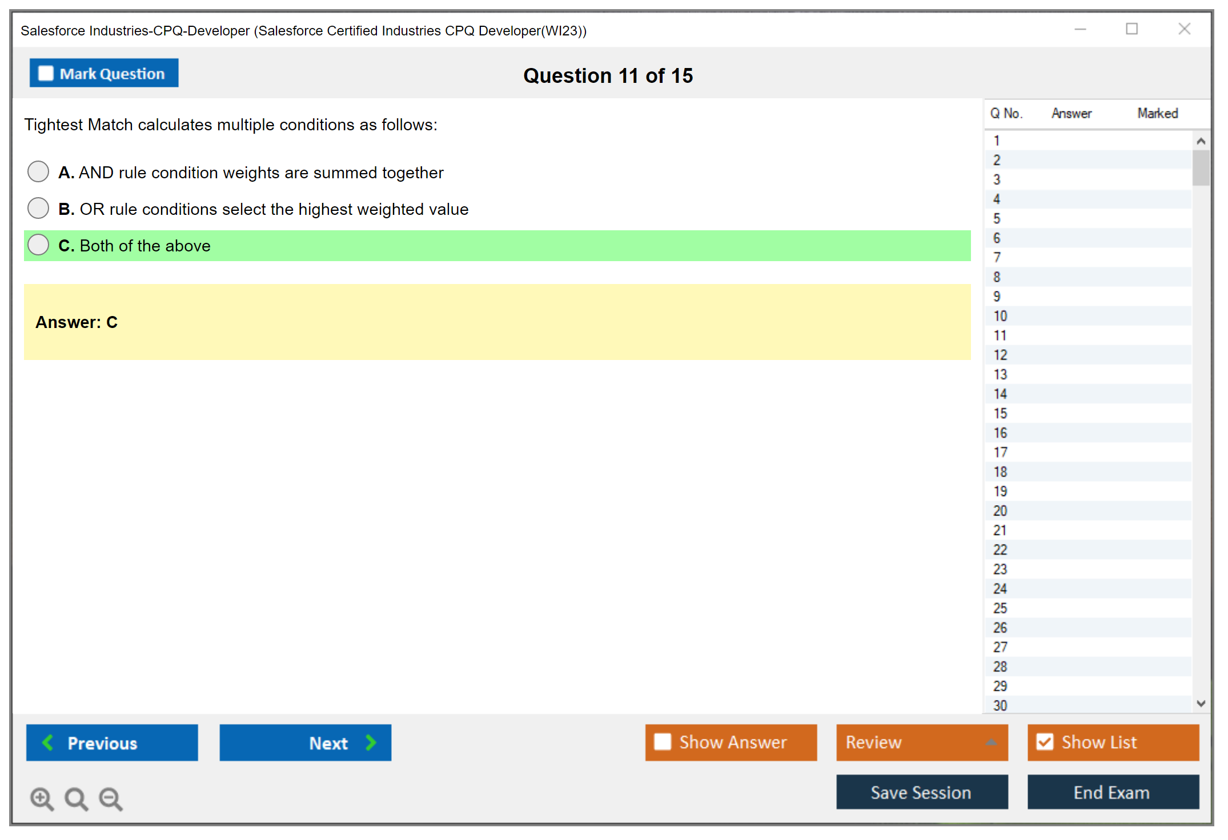
Task: Maximize the exam window
Action: tap(1131, 29)
